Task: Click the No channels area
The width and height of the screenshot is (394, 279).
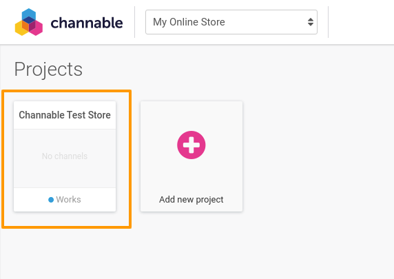Action: coord(65,158)
